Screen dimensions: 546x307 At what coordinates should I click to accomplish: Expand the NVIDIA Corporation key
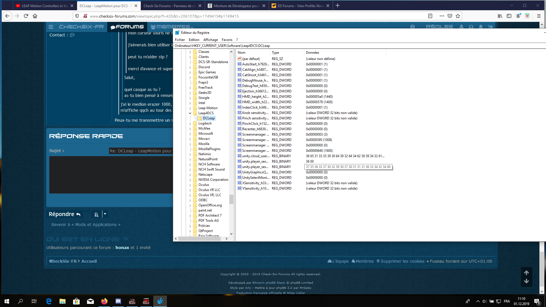point(190,180)
